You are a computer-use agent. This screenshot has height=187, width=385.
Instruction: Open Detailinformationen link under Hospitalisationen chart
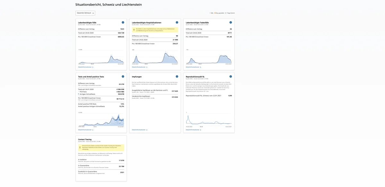coord(140,67)
